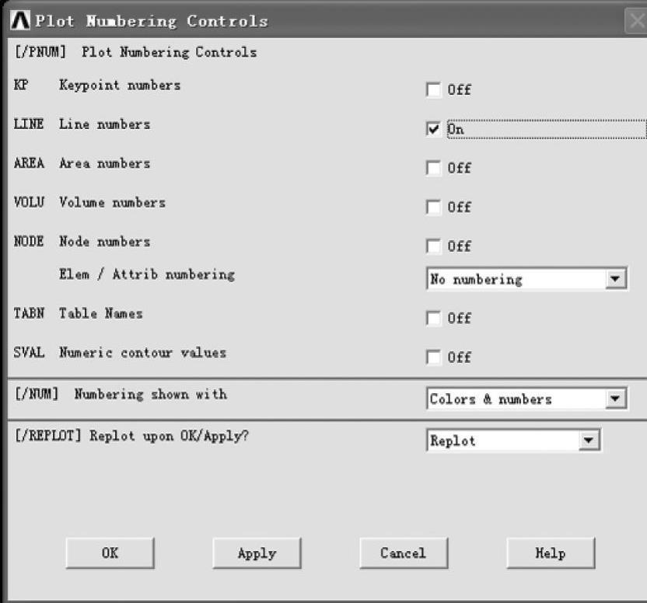The width and height of the screenshot is (647, 603).
Task: Click the '[/PNUM] Plot Numbering Controls' heading
Action: (135, 53)
